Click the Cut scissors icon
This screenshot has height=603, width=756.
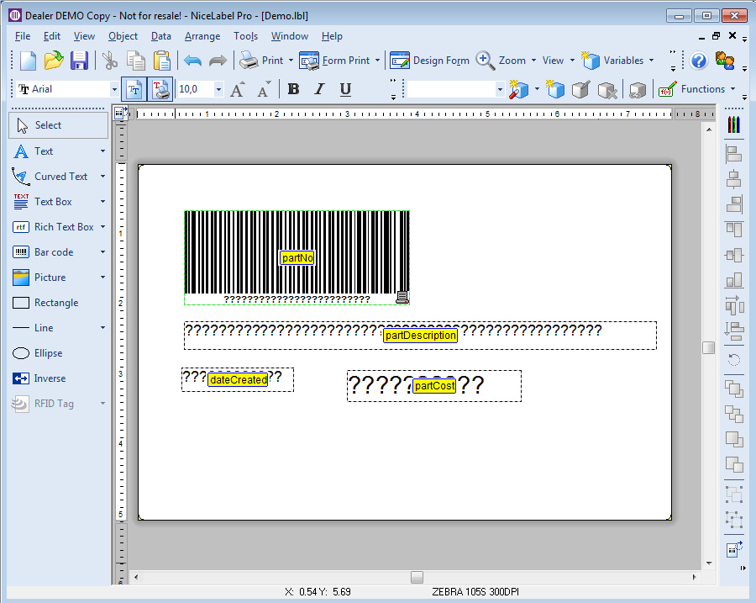110,61
